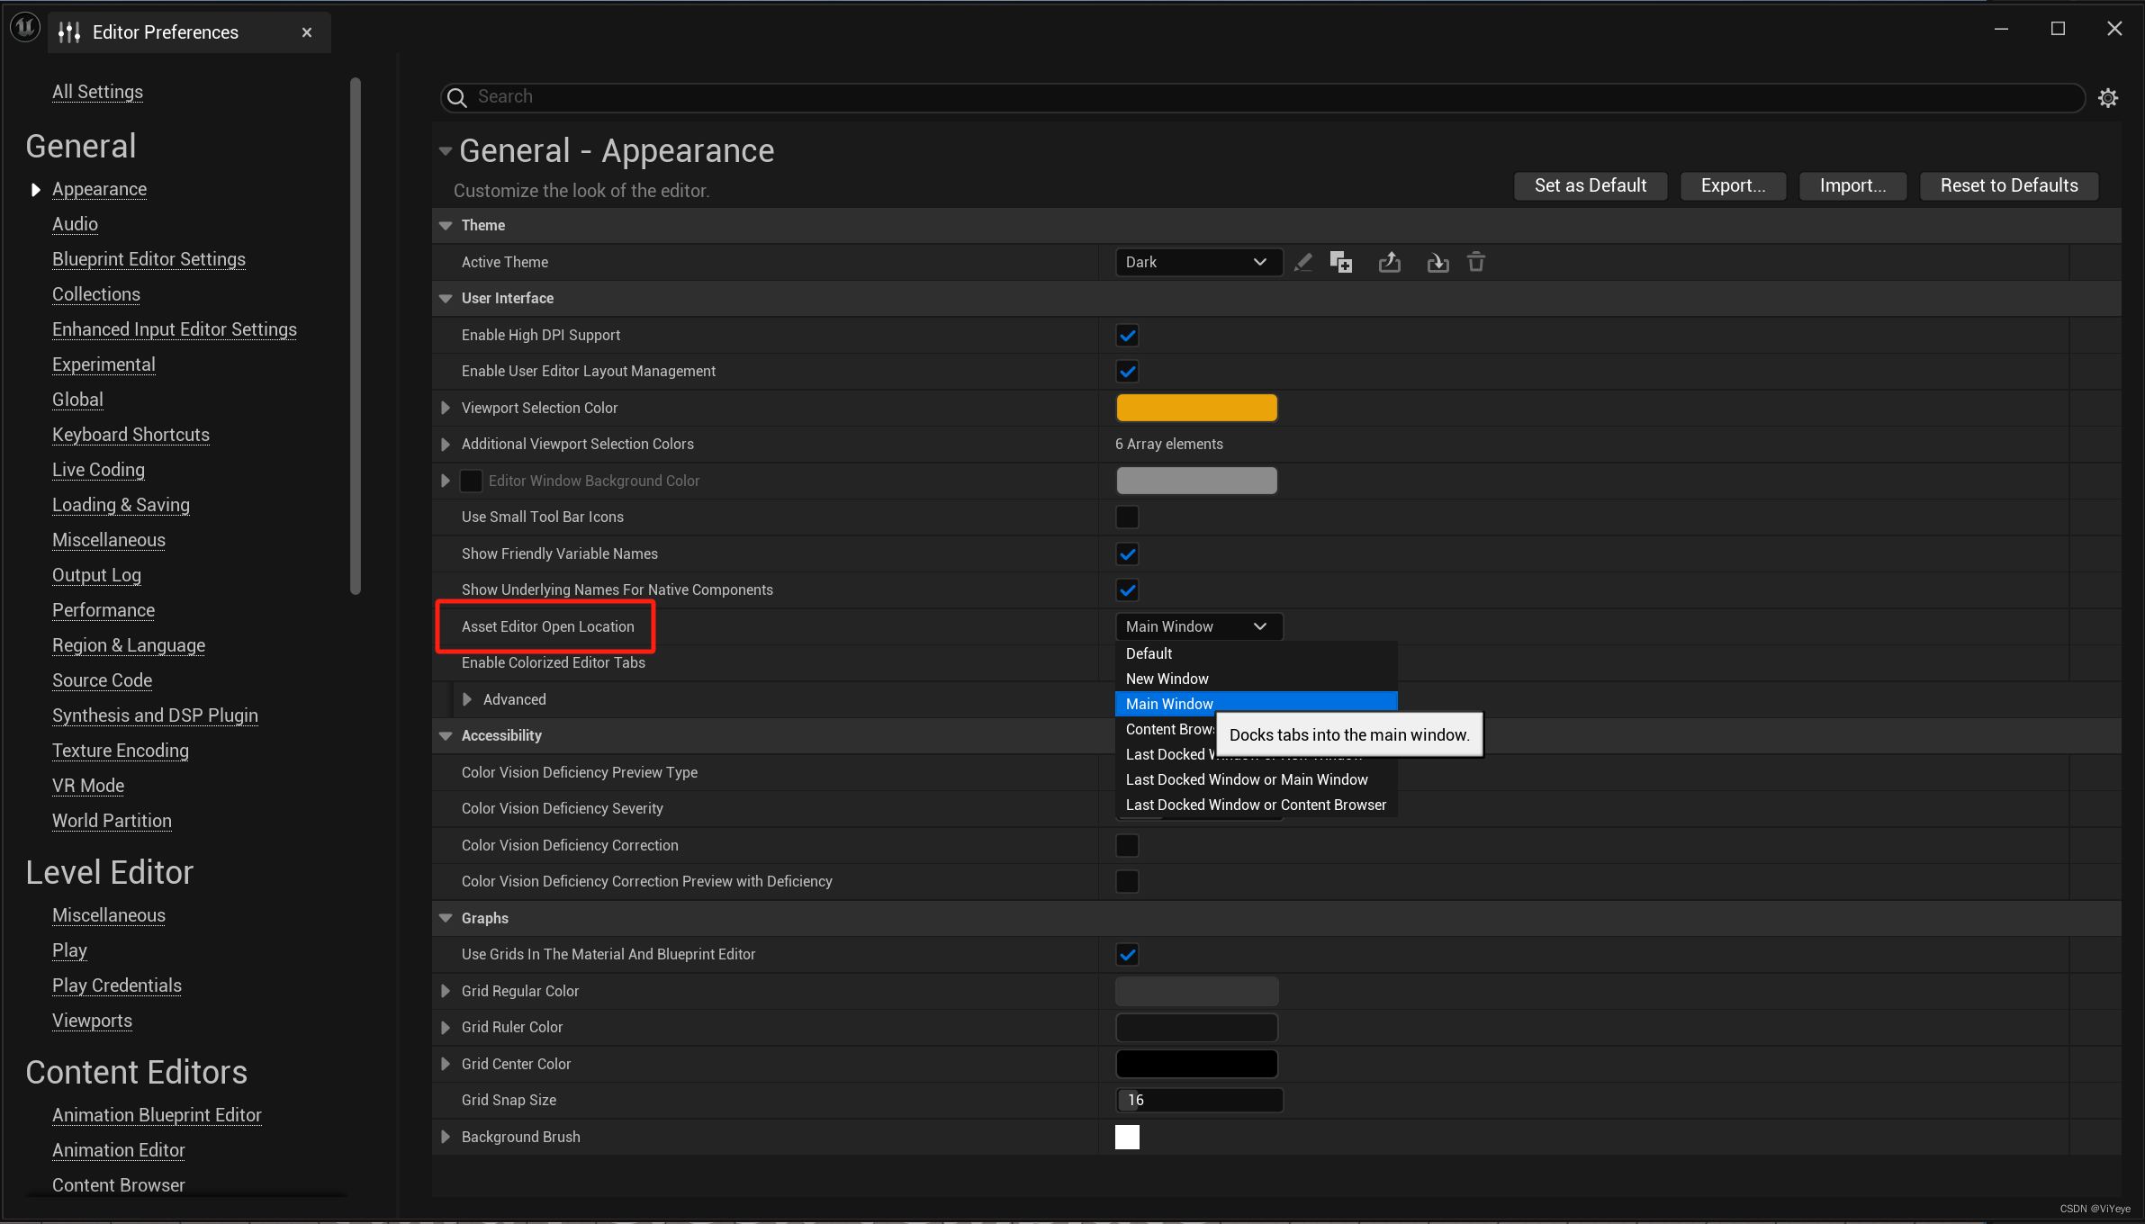Click the import theme icon
Screen dimensions: 2145x1224
(1438, 262)
